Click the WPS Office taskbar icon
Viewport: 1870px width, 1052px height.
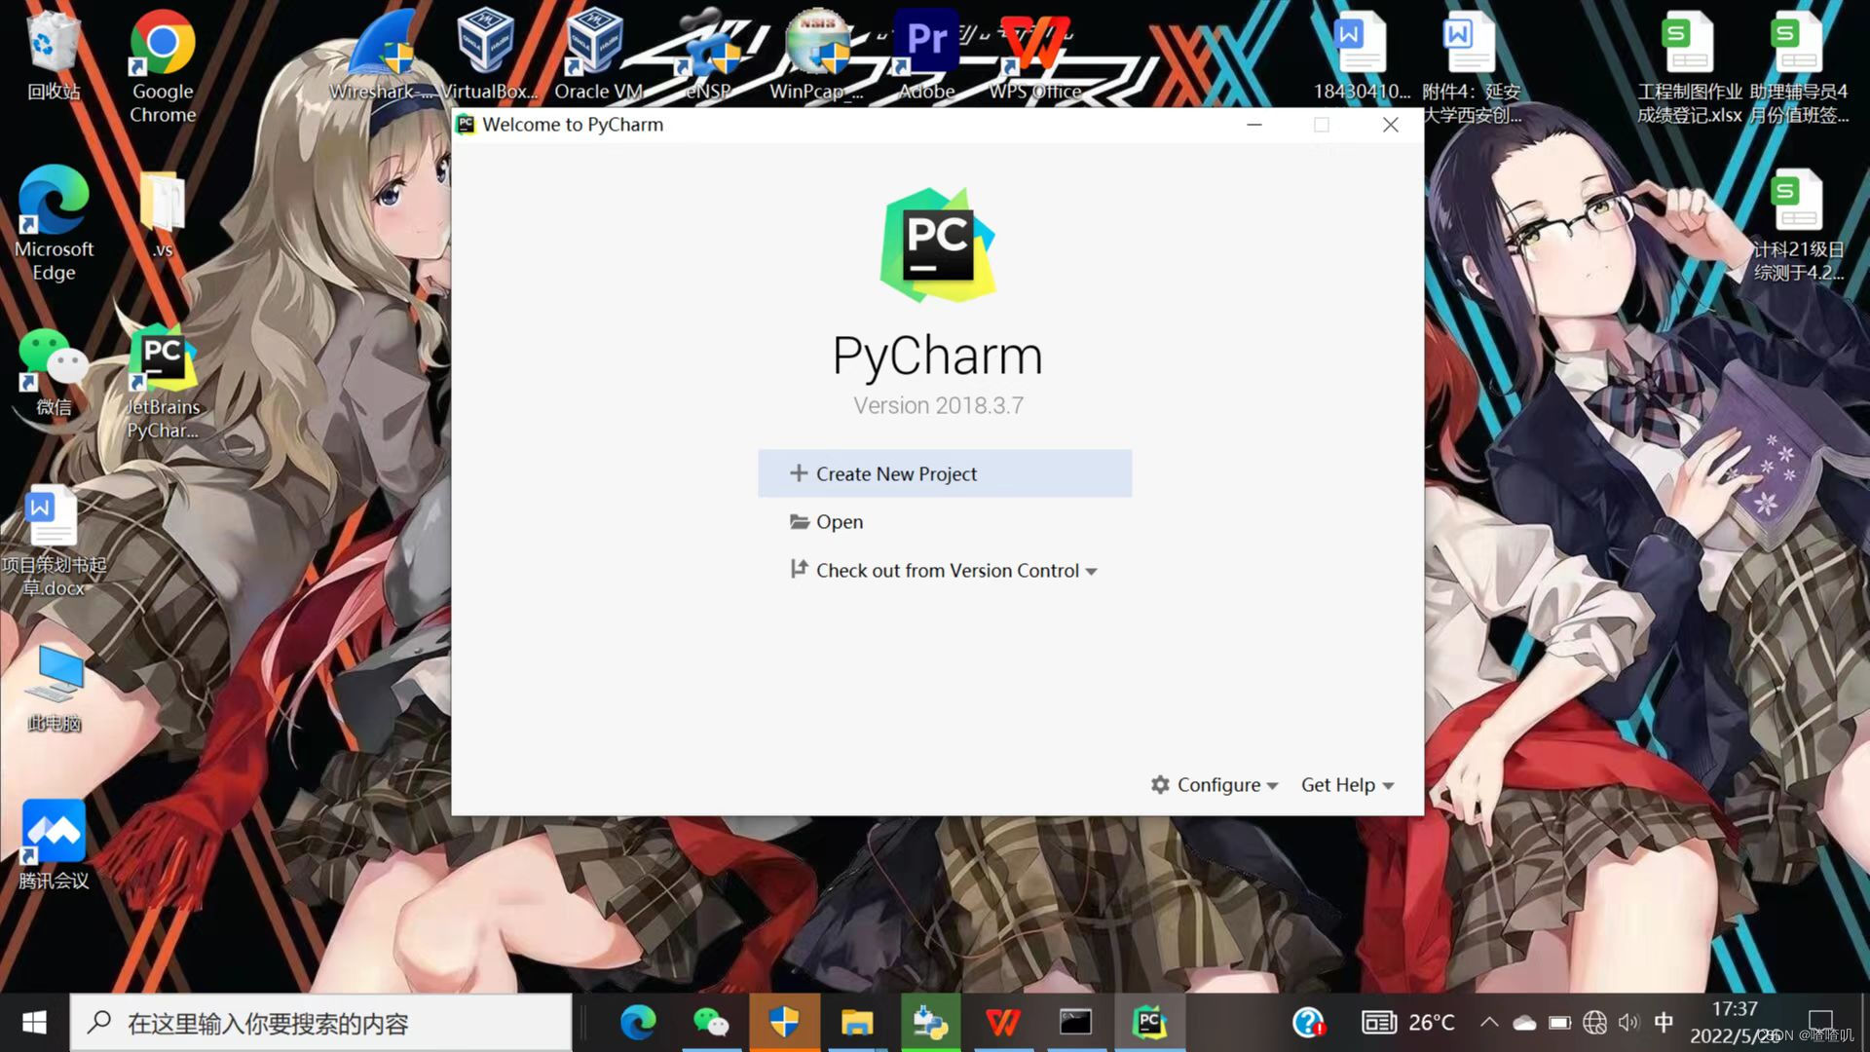1003,1023
